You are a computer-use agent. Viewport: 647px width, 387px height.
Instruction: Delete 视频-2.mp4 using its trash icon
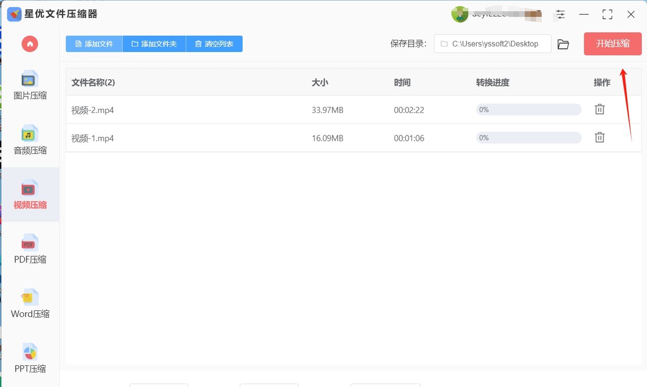pos(599,109)
